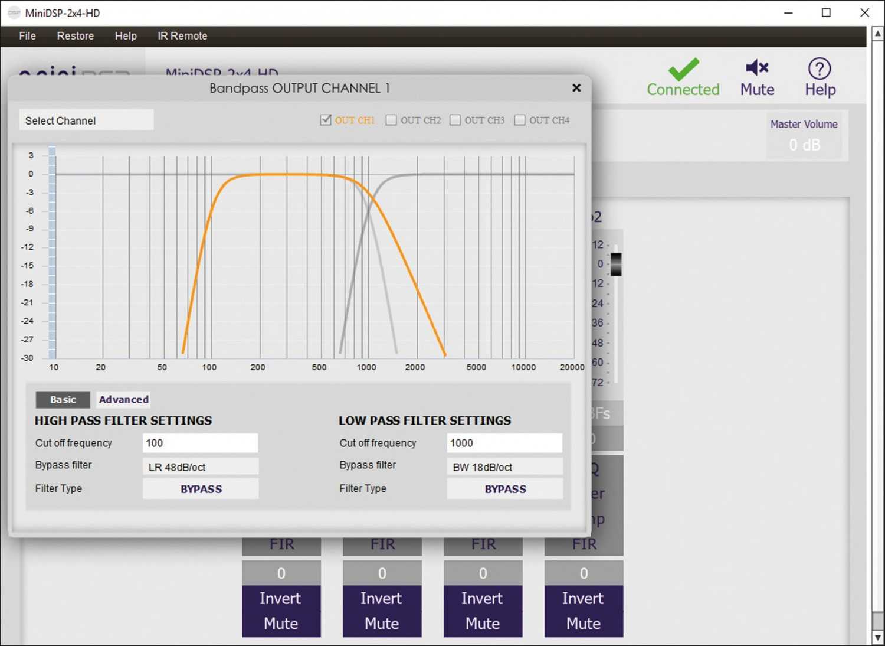Click the high pass cut off frequency field
885x646 pixels.
(x=201, y=443)
